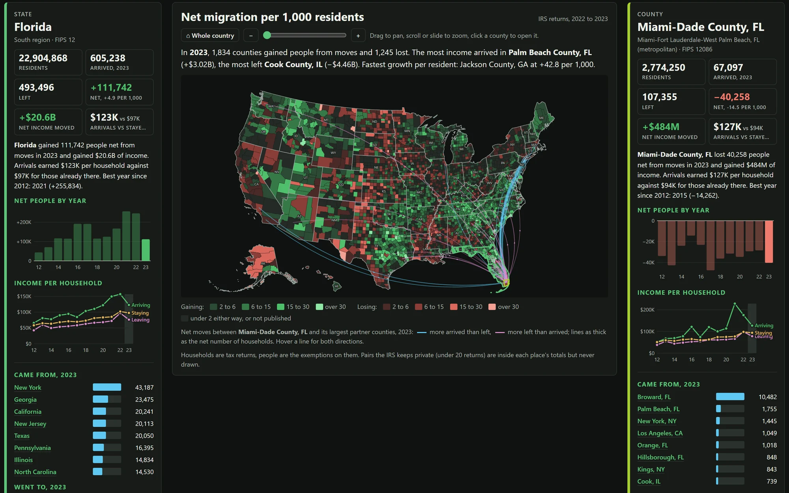Open New York in Florida's came-from list
789x493 pixels.
[x=28, y=387]
